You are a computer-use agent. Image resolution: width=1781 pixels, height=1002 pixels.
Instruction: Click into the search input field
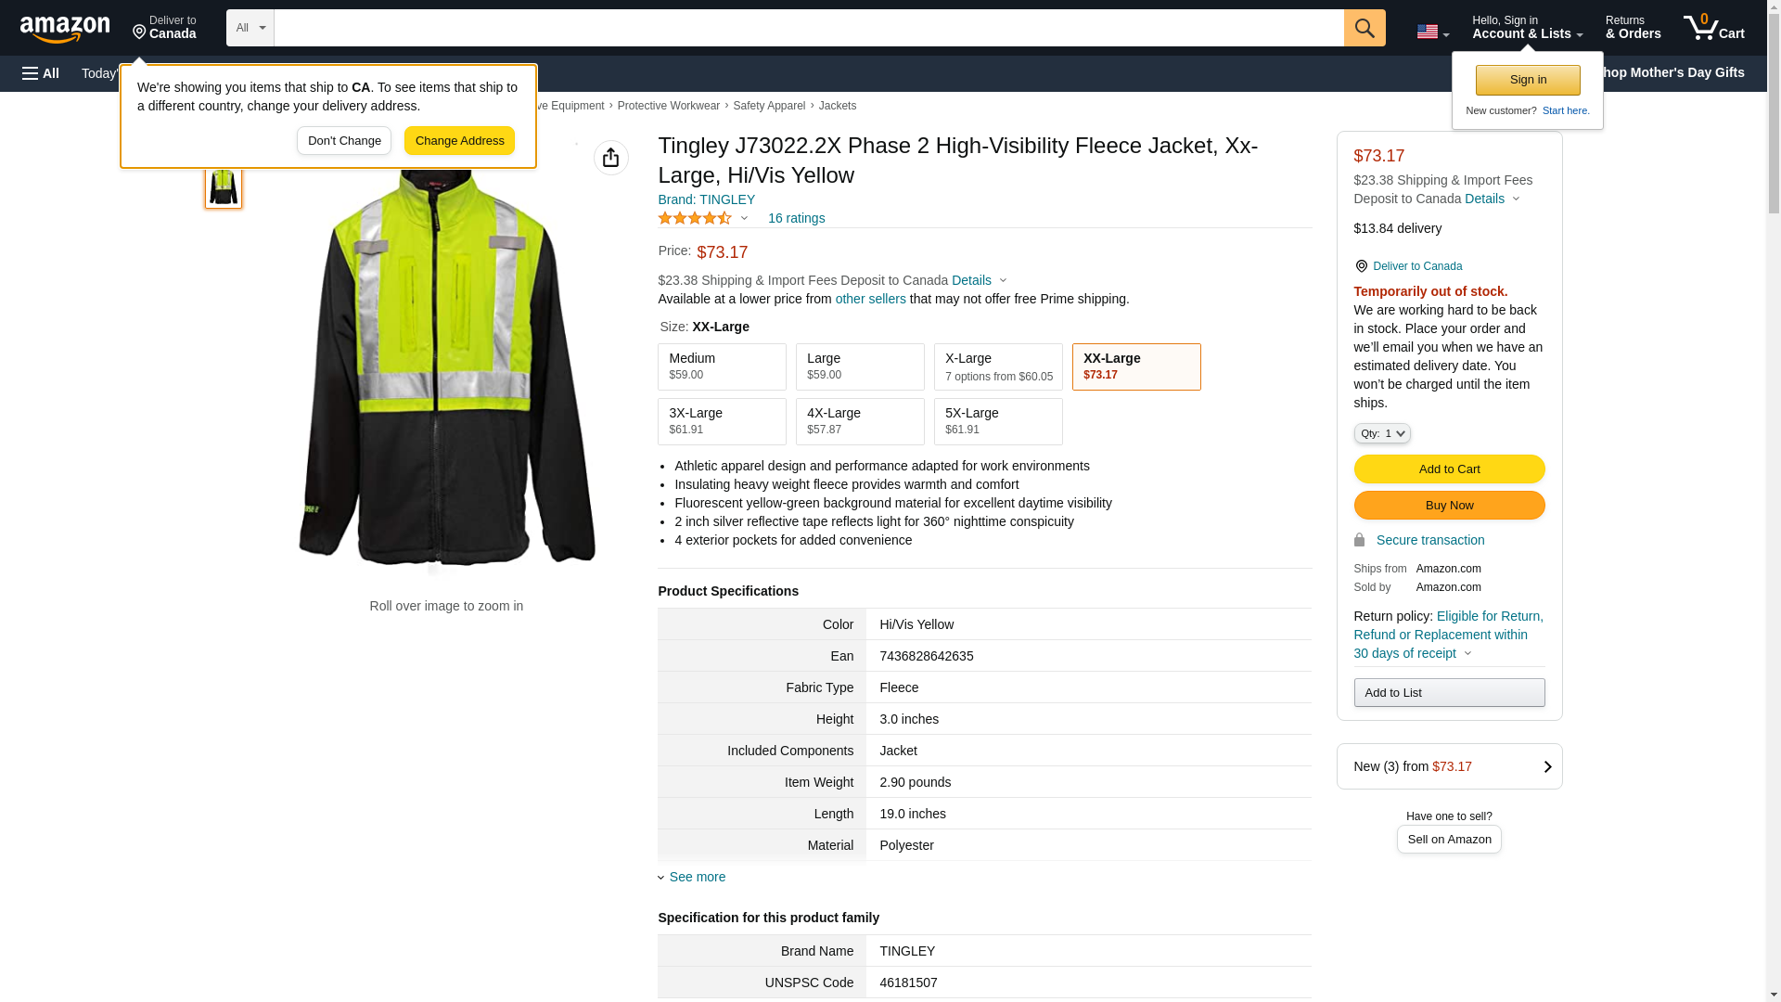click(807, 28)
